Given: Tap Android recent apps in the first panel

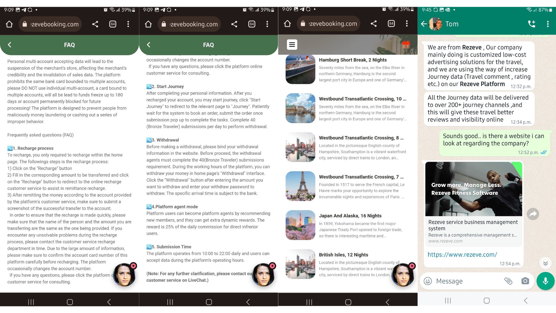Looking at the screenshot, I should click(x=31, y=302).
